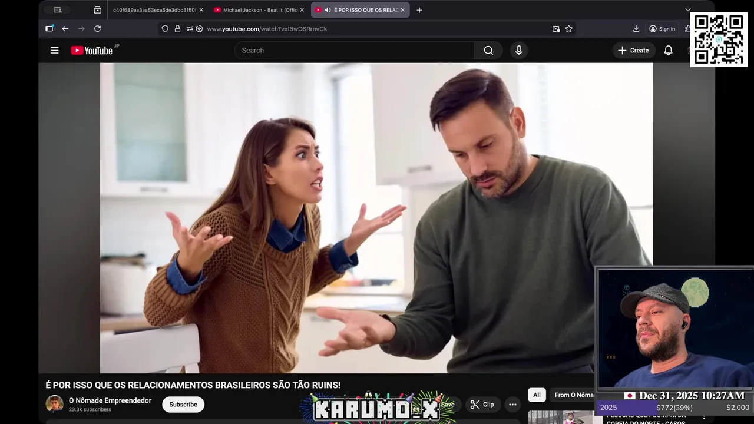
Task: Open YouTube notifications bell
Action: coord(668,51)
